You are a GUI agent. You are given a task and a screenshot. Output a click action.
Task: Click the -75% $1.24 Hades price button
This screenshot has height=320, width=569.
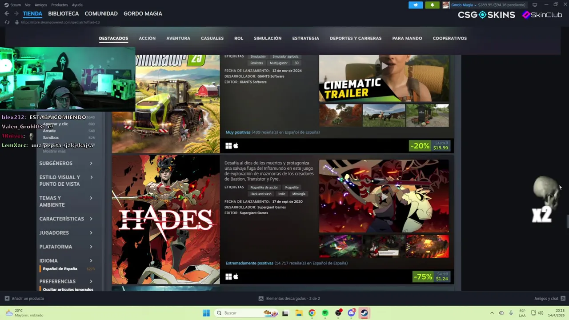click(x=431, y=276)
